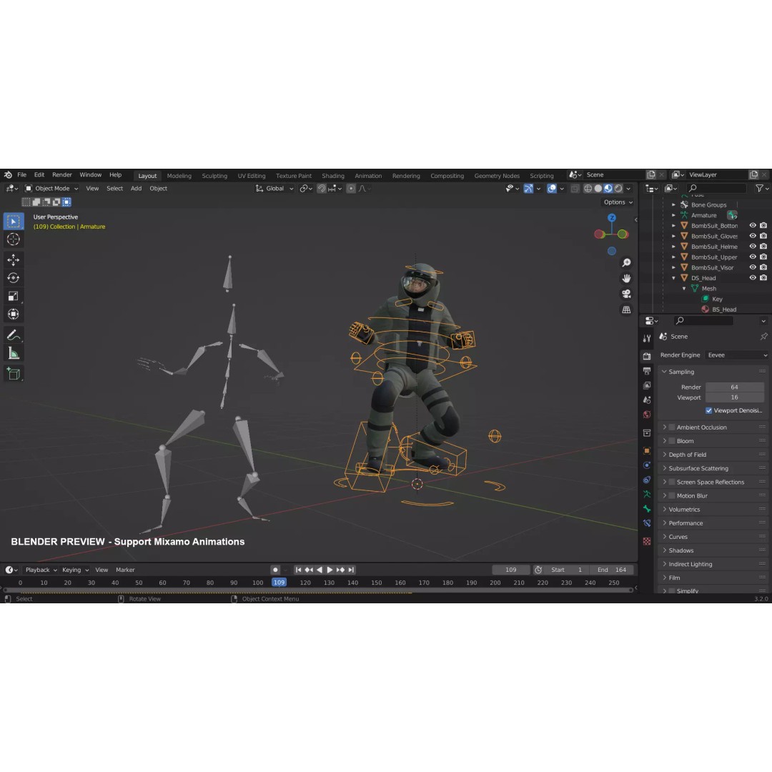Open the File menu
This screenshot has width=772, height=772.
pos(22,175)
